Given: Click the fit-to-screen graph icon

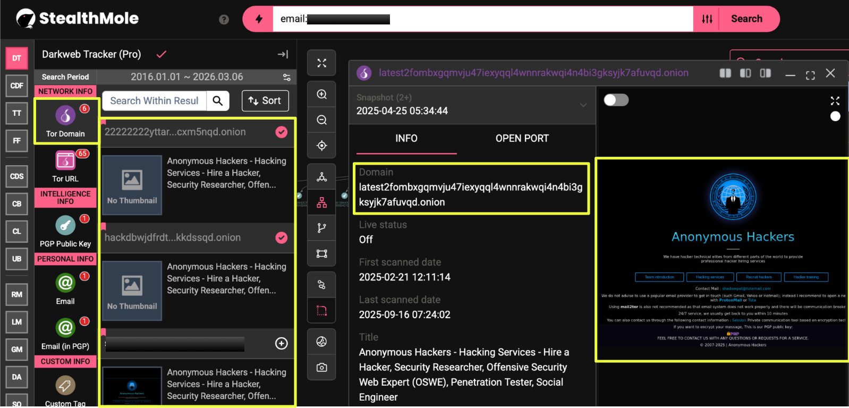Looking at the screenshot, I should pyautogui.click(x=321, y=63).
